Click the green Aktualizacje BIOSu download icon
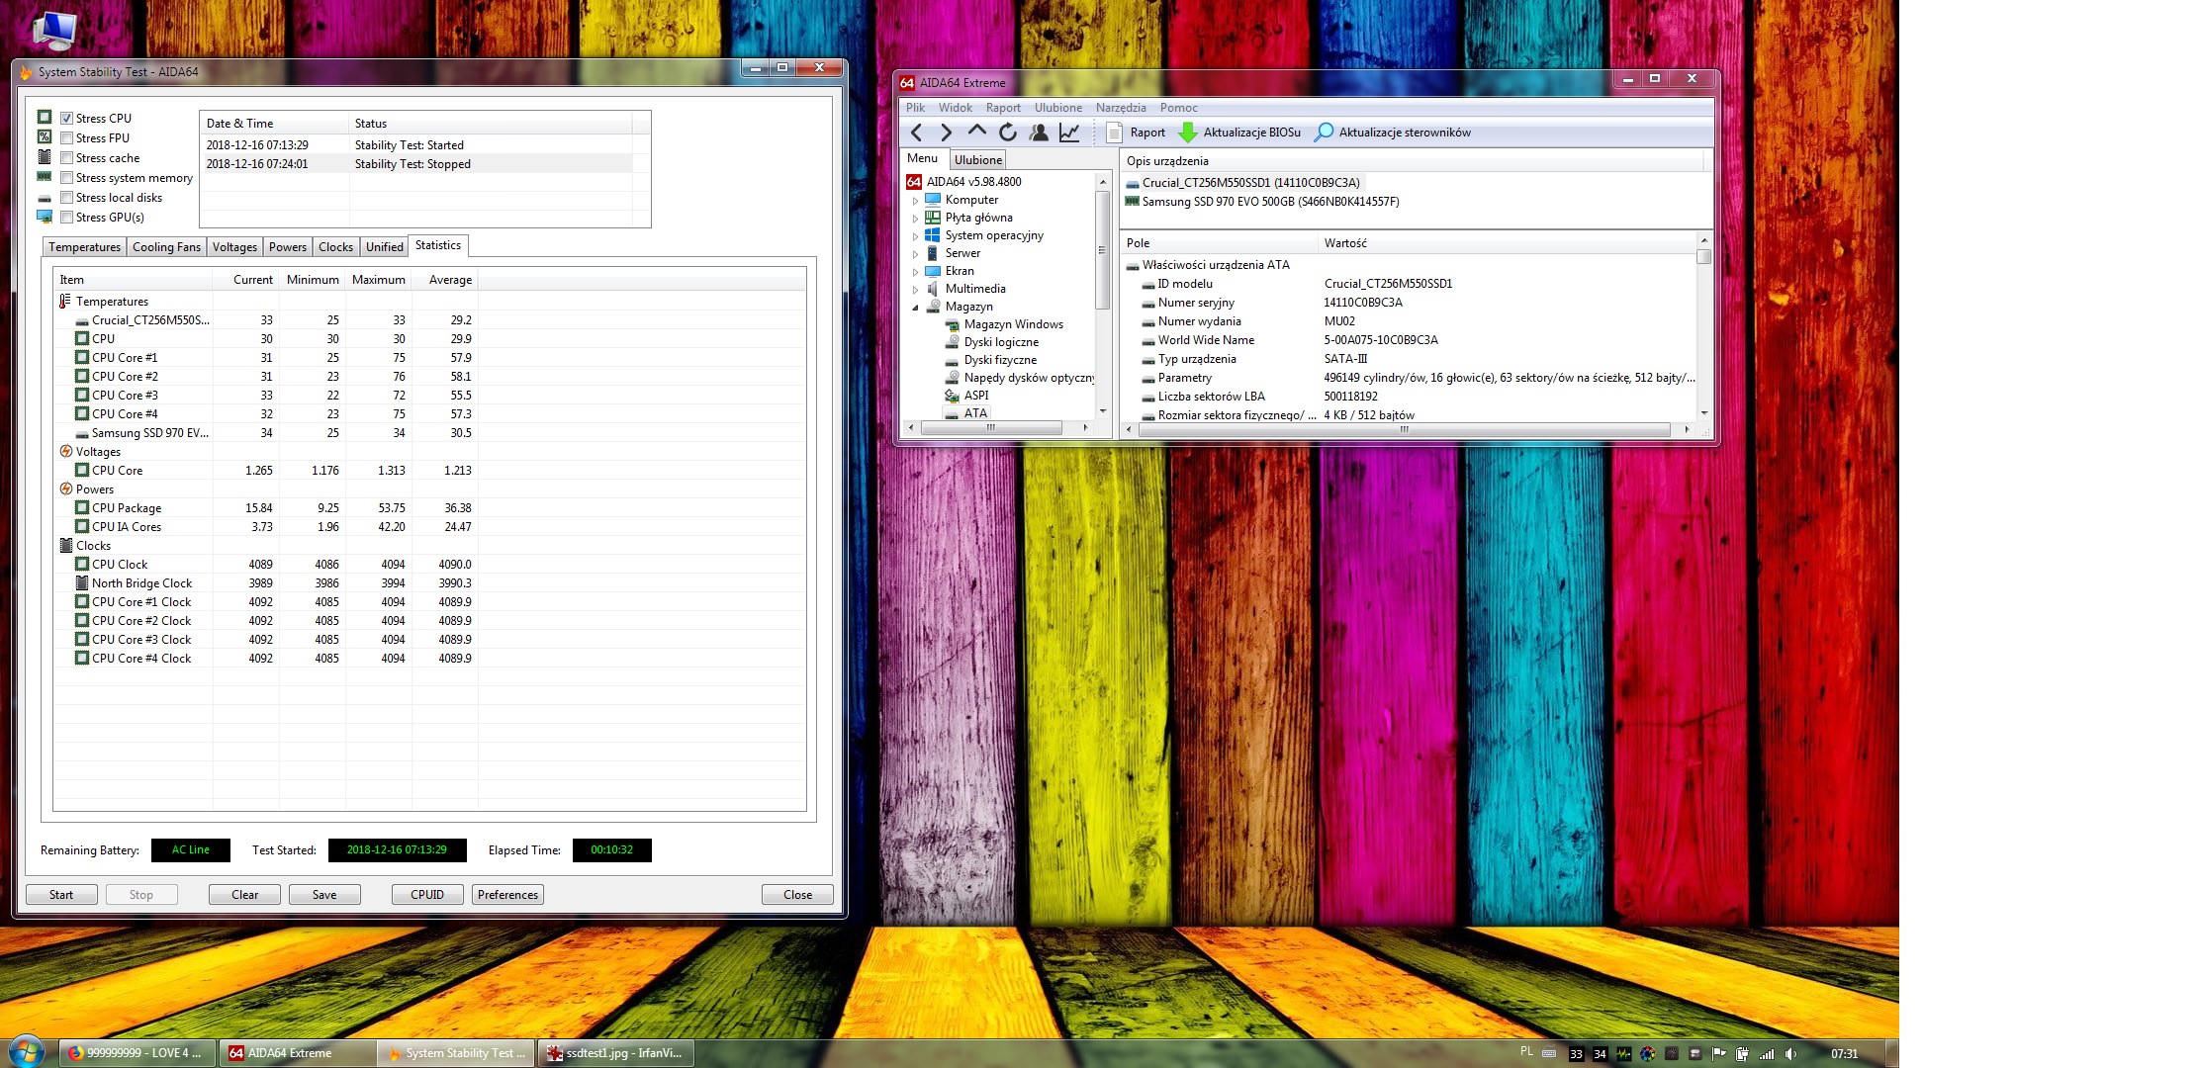The image size is (2198, 1068). [1188, 133]
